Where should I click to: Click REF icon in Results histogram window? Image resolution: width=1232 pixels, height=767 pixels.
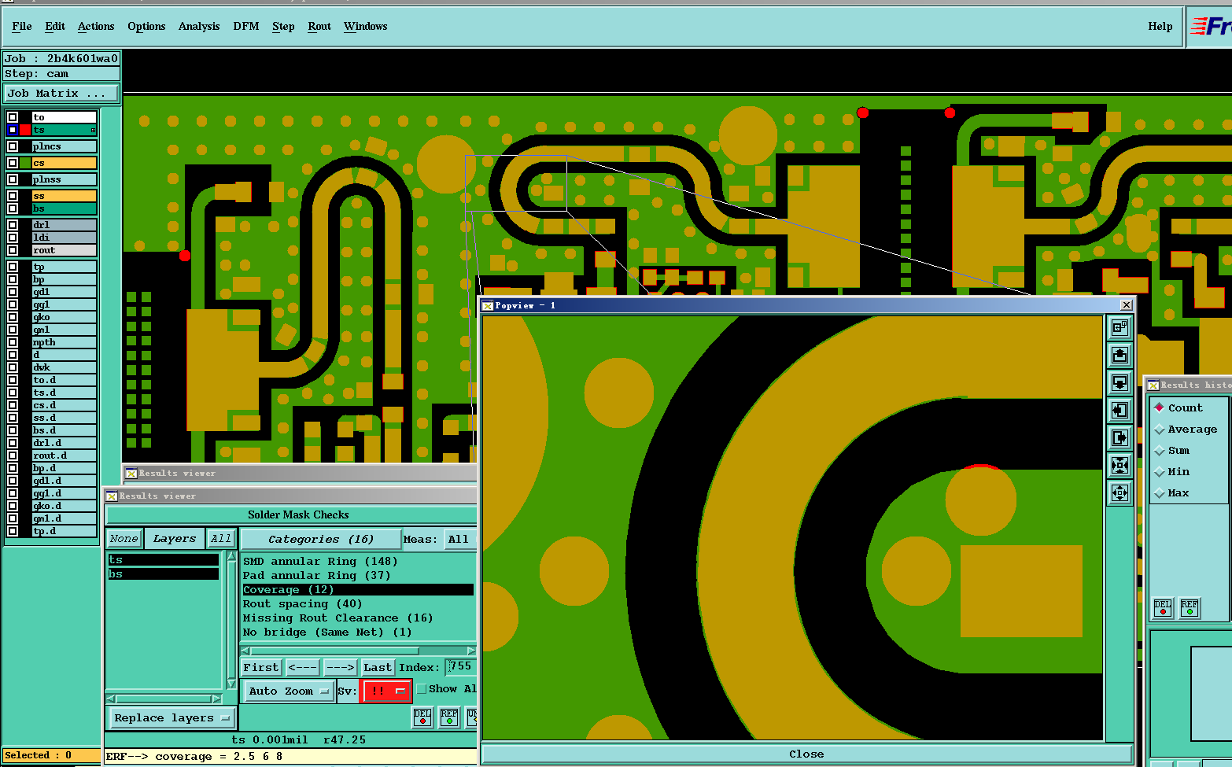1190,608
